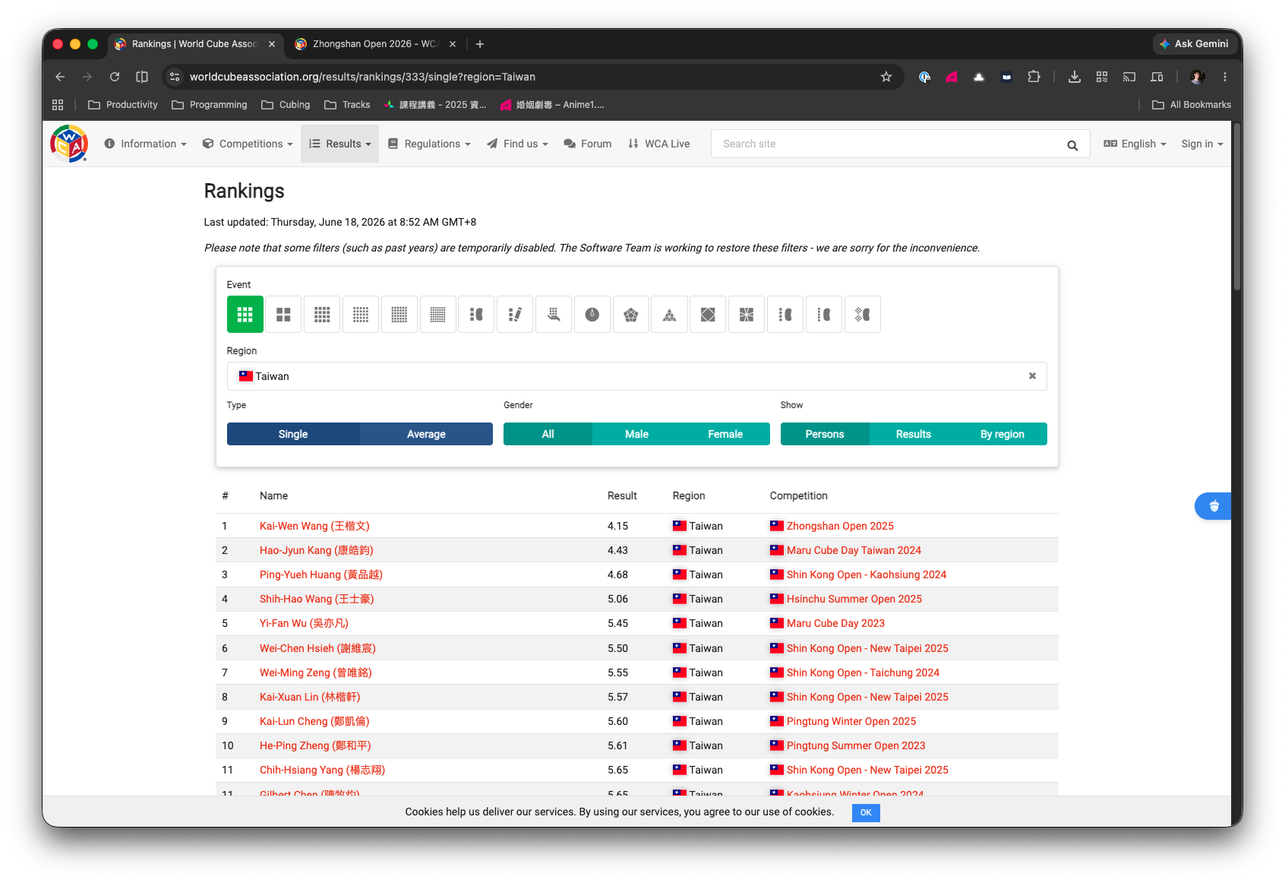Click the blue floating widget on the right edge
Image resolution: width=1285 pixels, height=883 pixels.
(1213, 506)
